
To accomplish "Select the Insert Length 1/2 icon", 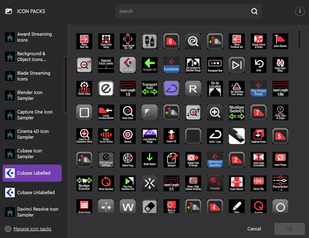I will 128,89.
